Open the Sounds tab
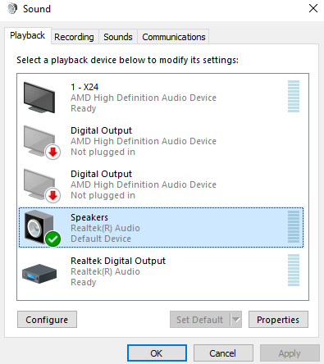Screen dimensions: 324x364 click(118, 37)
